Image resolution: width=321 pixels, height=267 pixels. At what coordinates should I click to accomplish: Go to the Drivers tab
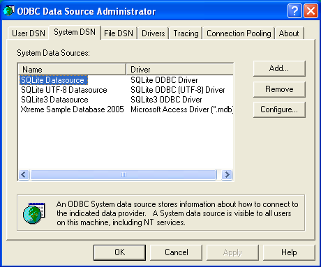[x=154, y=33]
